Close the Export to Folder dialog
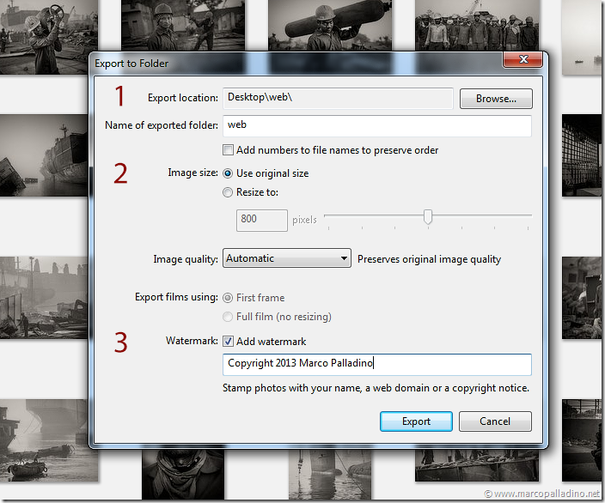Viewport: 605px width, 503px height. point(522,59)
